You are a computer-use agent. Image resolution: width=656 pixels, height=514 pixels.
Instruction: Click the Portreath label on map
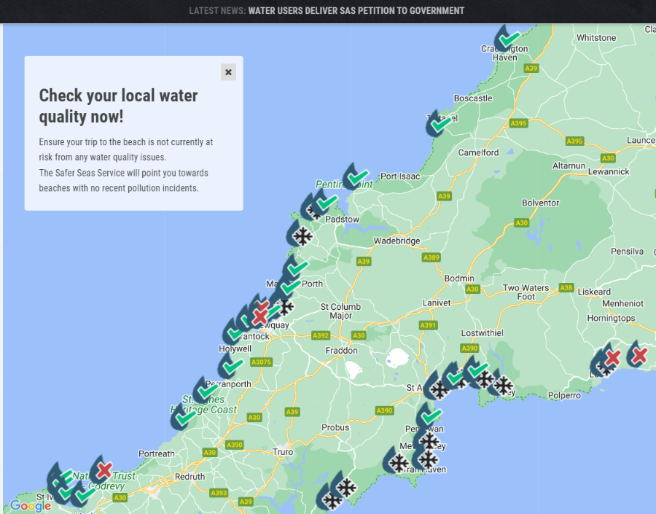point(157,453)
